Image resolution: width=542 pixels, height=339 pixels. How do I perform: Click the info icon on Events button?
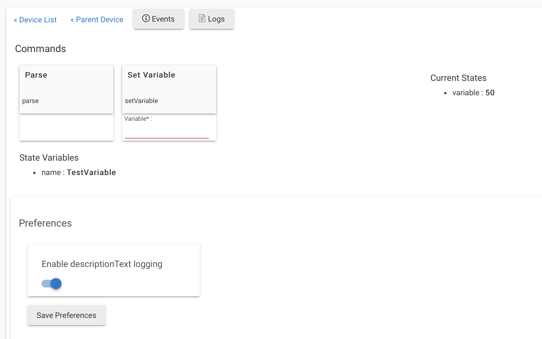tap(146, 19)
